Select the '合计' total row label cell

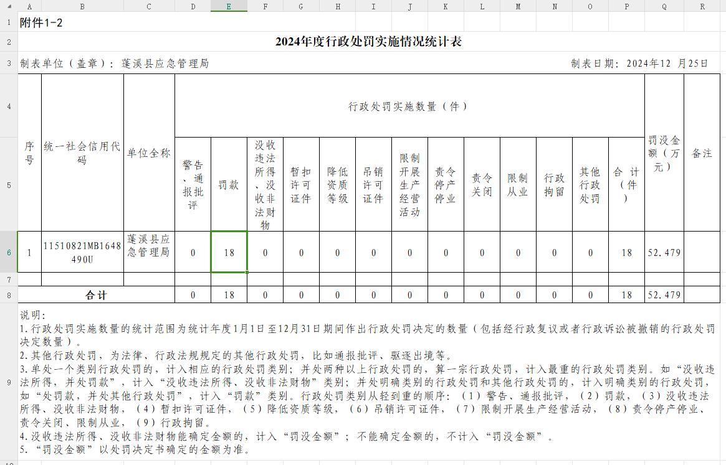[96, 295]
